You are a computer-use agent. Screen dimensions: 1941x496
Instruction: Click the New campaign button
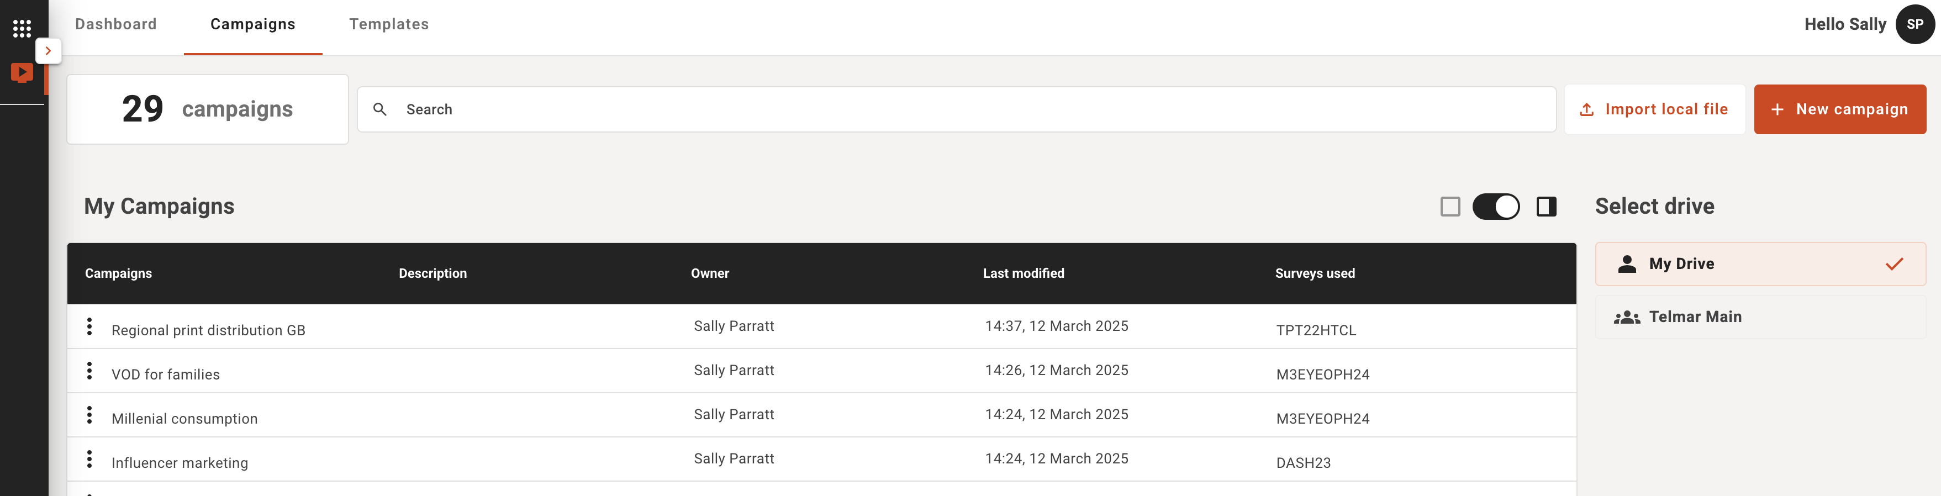coord(1840,109)
